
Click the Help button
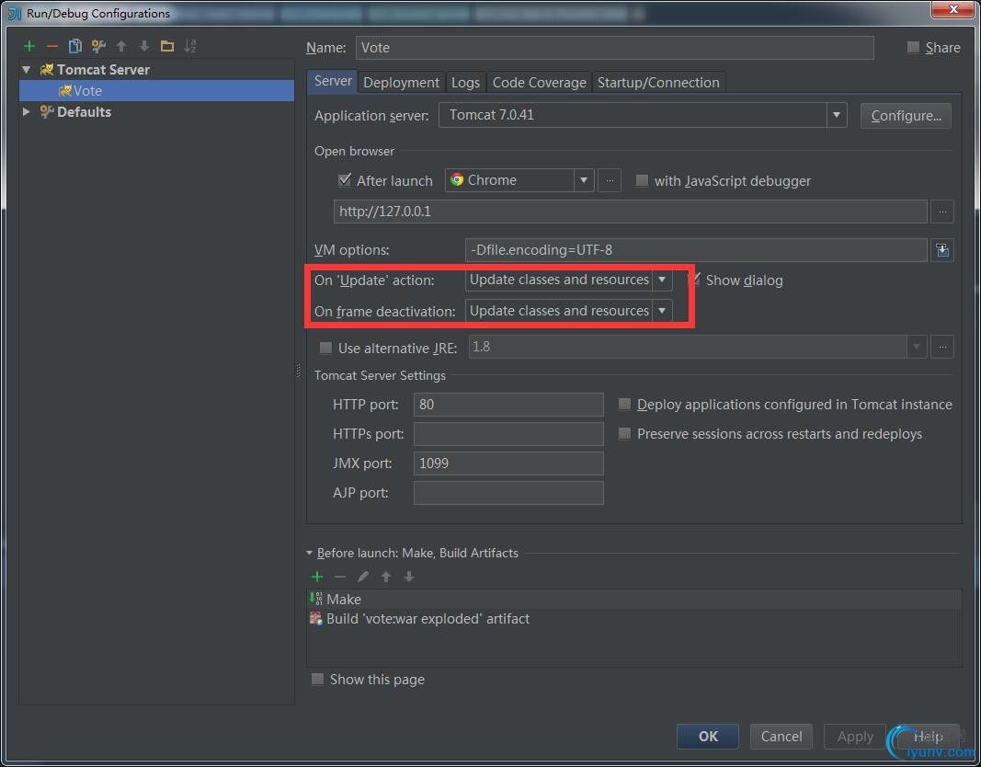pos(929,737)
